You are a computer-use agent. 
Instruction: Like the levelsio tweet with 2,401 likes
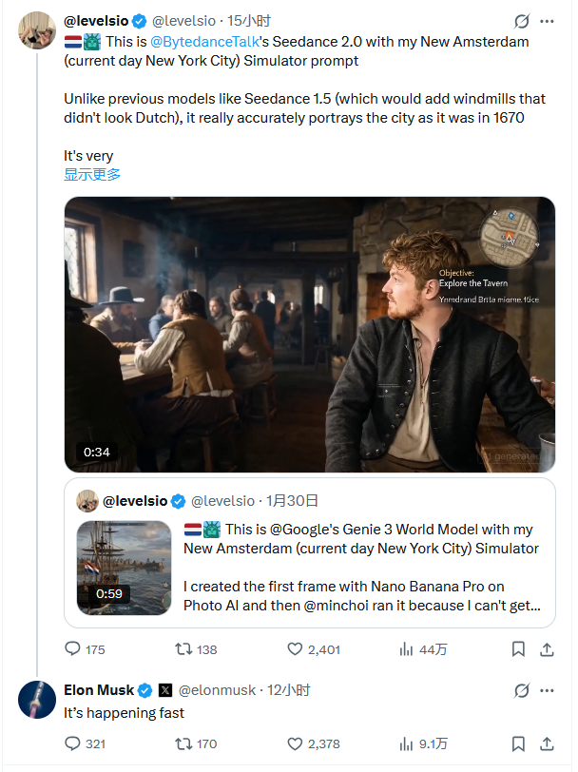point(295,649)
